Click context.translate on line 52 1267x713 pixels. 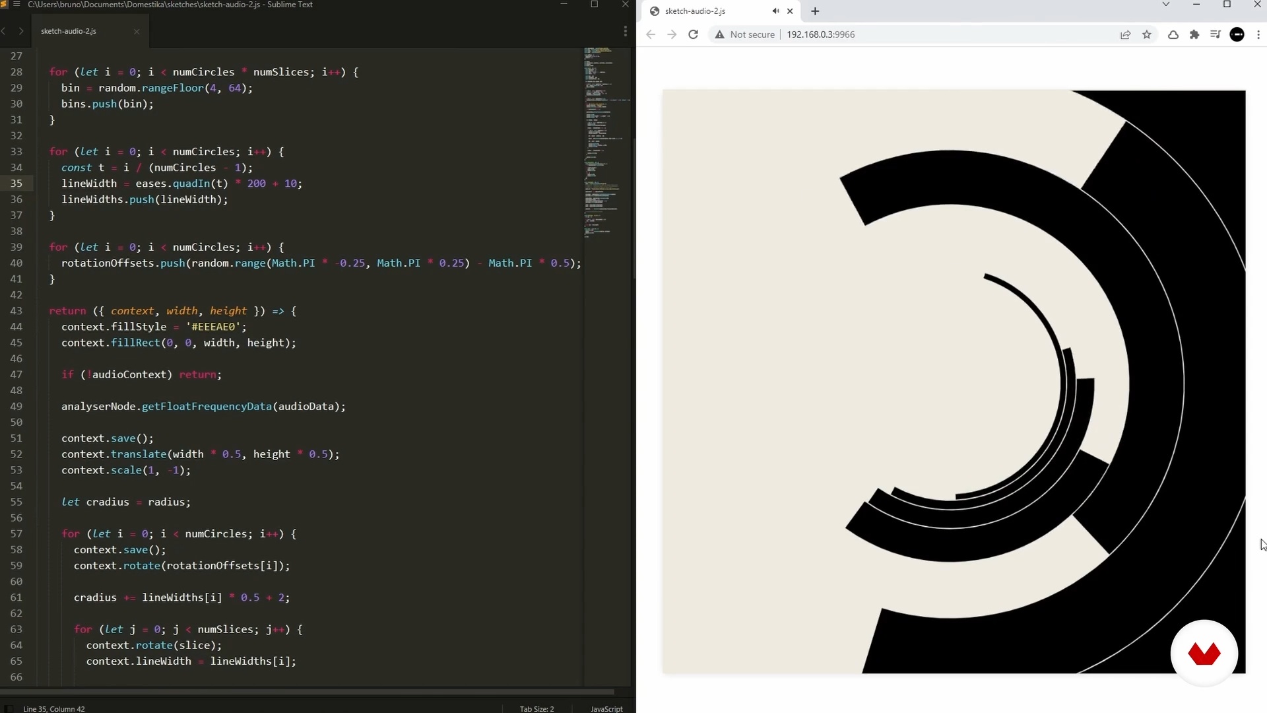tap(114, 454)
